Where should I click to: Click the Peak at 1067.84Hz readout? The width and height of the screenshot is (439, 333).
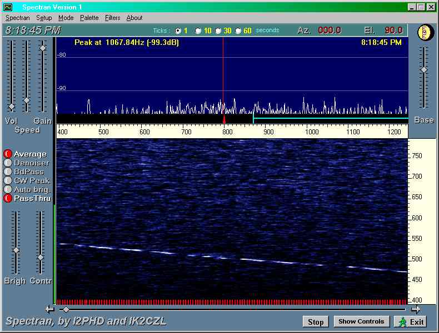[x=127, y=43]
